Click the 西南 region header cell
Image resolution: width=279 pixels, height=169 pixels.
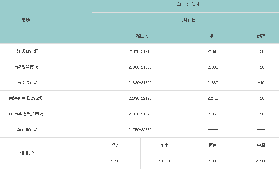213,145
